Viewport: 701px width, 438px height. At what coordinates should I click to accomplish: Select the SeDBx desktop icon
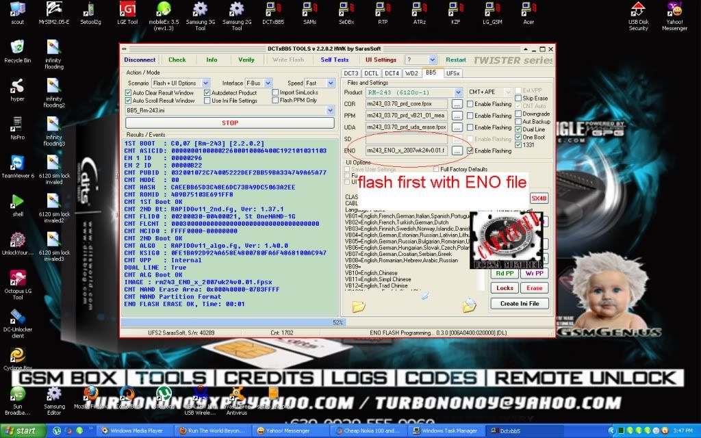(x=346, y=12)
